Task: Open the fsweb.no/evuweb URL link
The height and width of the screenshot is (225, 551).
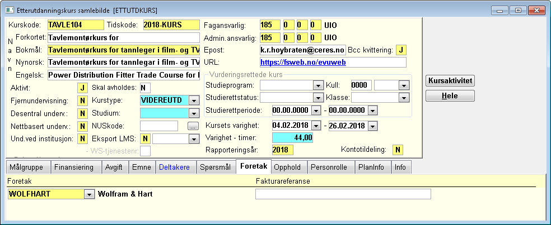Action: (x=303, y=63)
